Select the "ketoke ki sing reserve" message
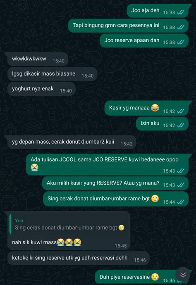The width and height of the screenshot is (196, 285). pyautogui.click(x=79, y=258)
